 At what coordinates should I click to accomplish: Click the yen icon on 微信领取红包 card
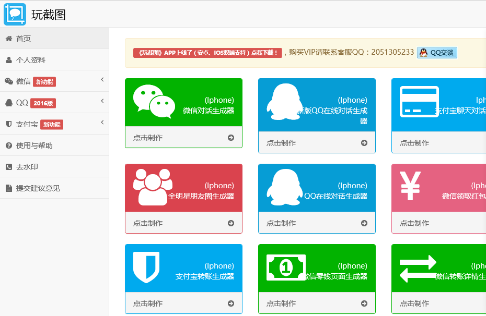(x=410, y=186)
